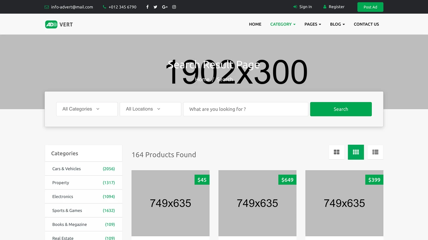Click the (1632) count for Sports & Games
The width and height of the screenshot is (428, 240).
tap(109, 211)
